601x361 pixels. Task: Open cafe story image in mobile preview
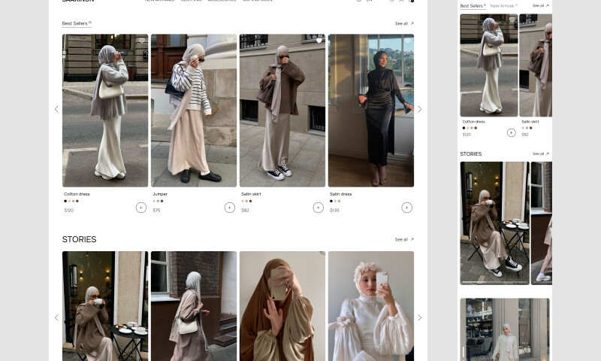(x=494, y=223)
